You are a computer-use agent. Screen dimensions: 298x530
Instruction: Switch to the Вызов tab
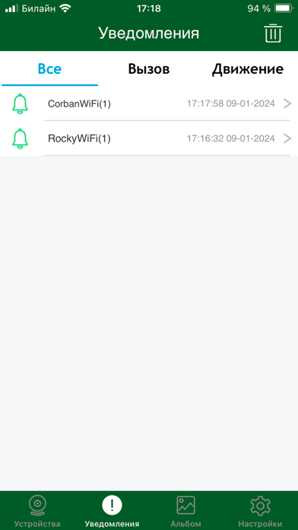149,69
